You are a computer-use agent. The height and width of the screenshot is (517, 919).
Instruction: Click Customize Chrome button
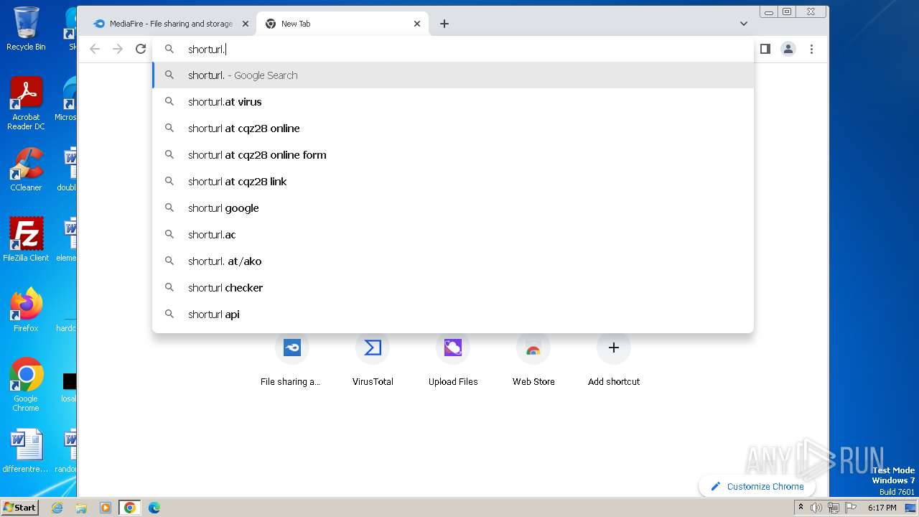coord(757,486)
